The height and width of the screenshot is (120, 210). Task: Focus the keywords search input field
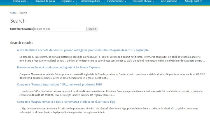[x=60, y=29]
